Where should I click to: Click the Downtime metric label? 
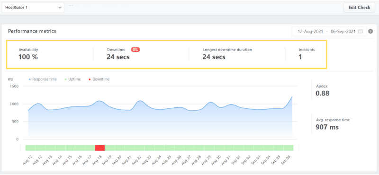(x=116, y=50)
